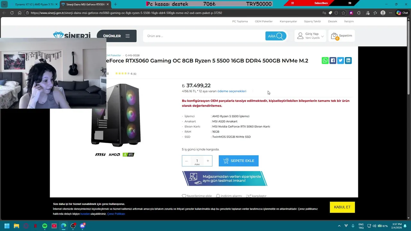Open Çerez Politikası cookie policy link
This screenshot has width=411, height=231.
coord(116,214)
